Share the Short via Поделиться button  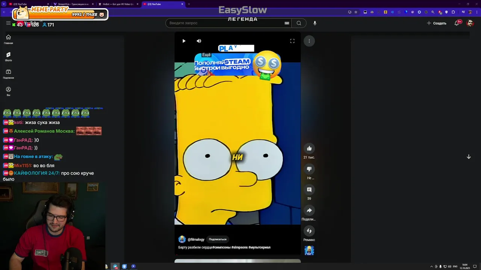point(309,210)
